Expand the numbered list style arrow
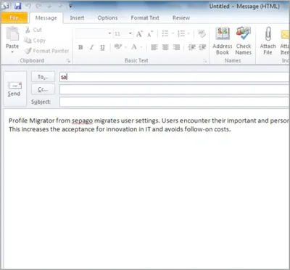Screen dimensions: 290x270 coord(188,33)
